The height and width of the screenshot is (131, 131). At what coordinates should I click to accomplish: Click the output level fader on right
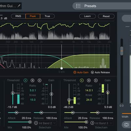pyautogui.click(x=122, y=51)
